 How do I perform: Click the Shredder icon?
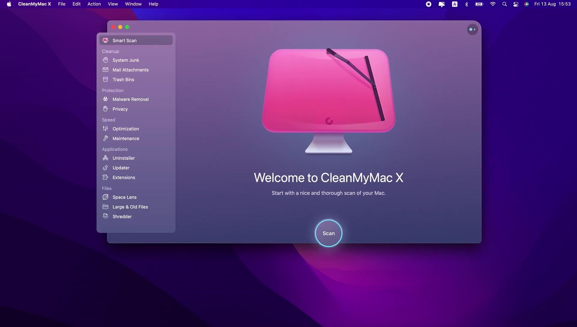[105, 216]
